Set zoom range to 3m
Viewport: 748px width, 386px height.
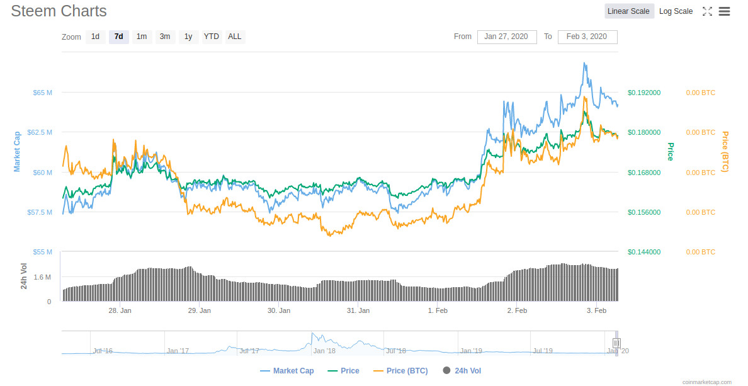click(x=165, y=37)
